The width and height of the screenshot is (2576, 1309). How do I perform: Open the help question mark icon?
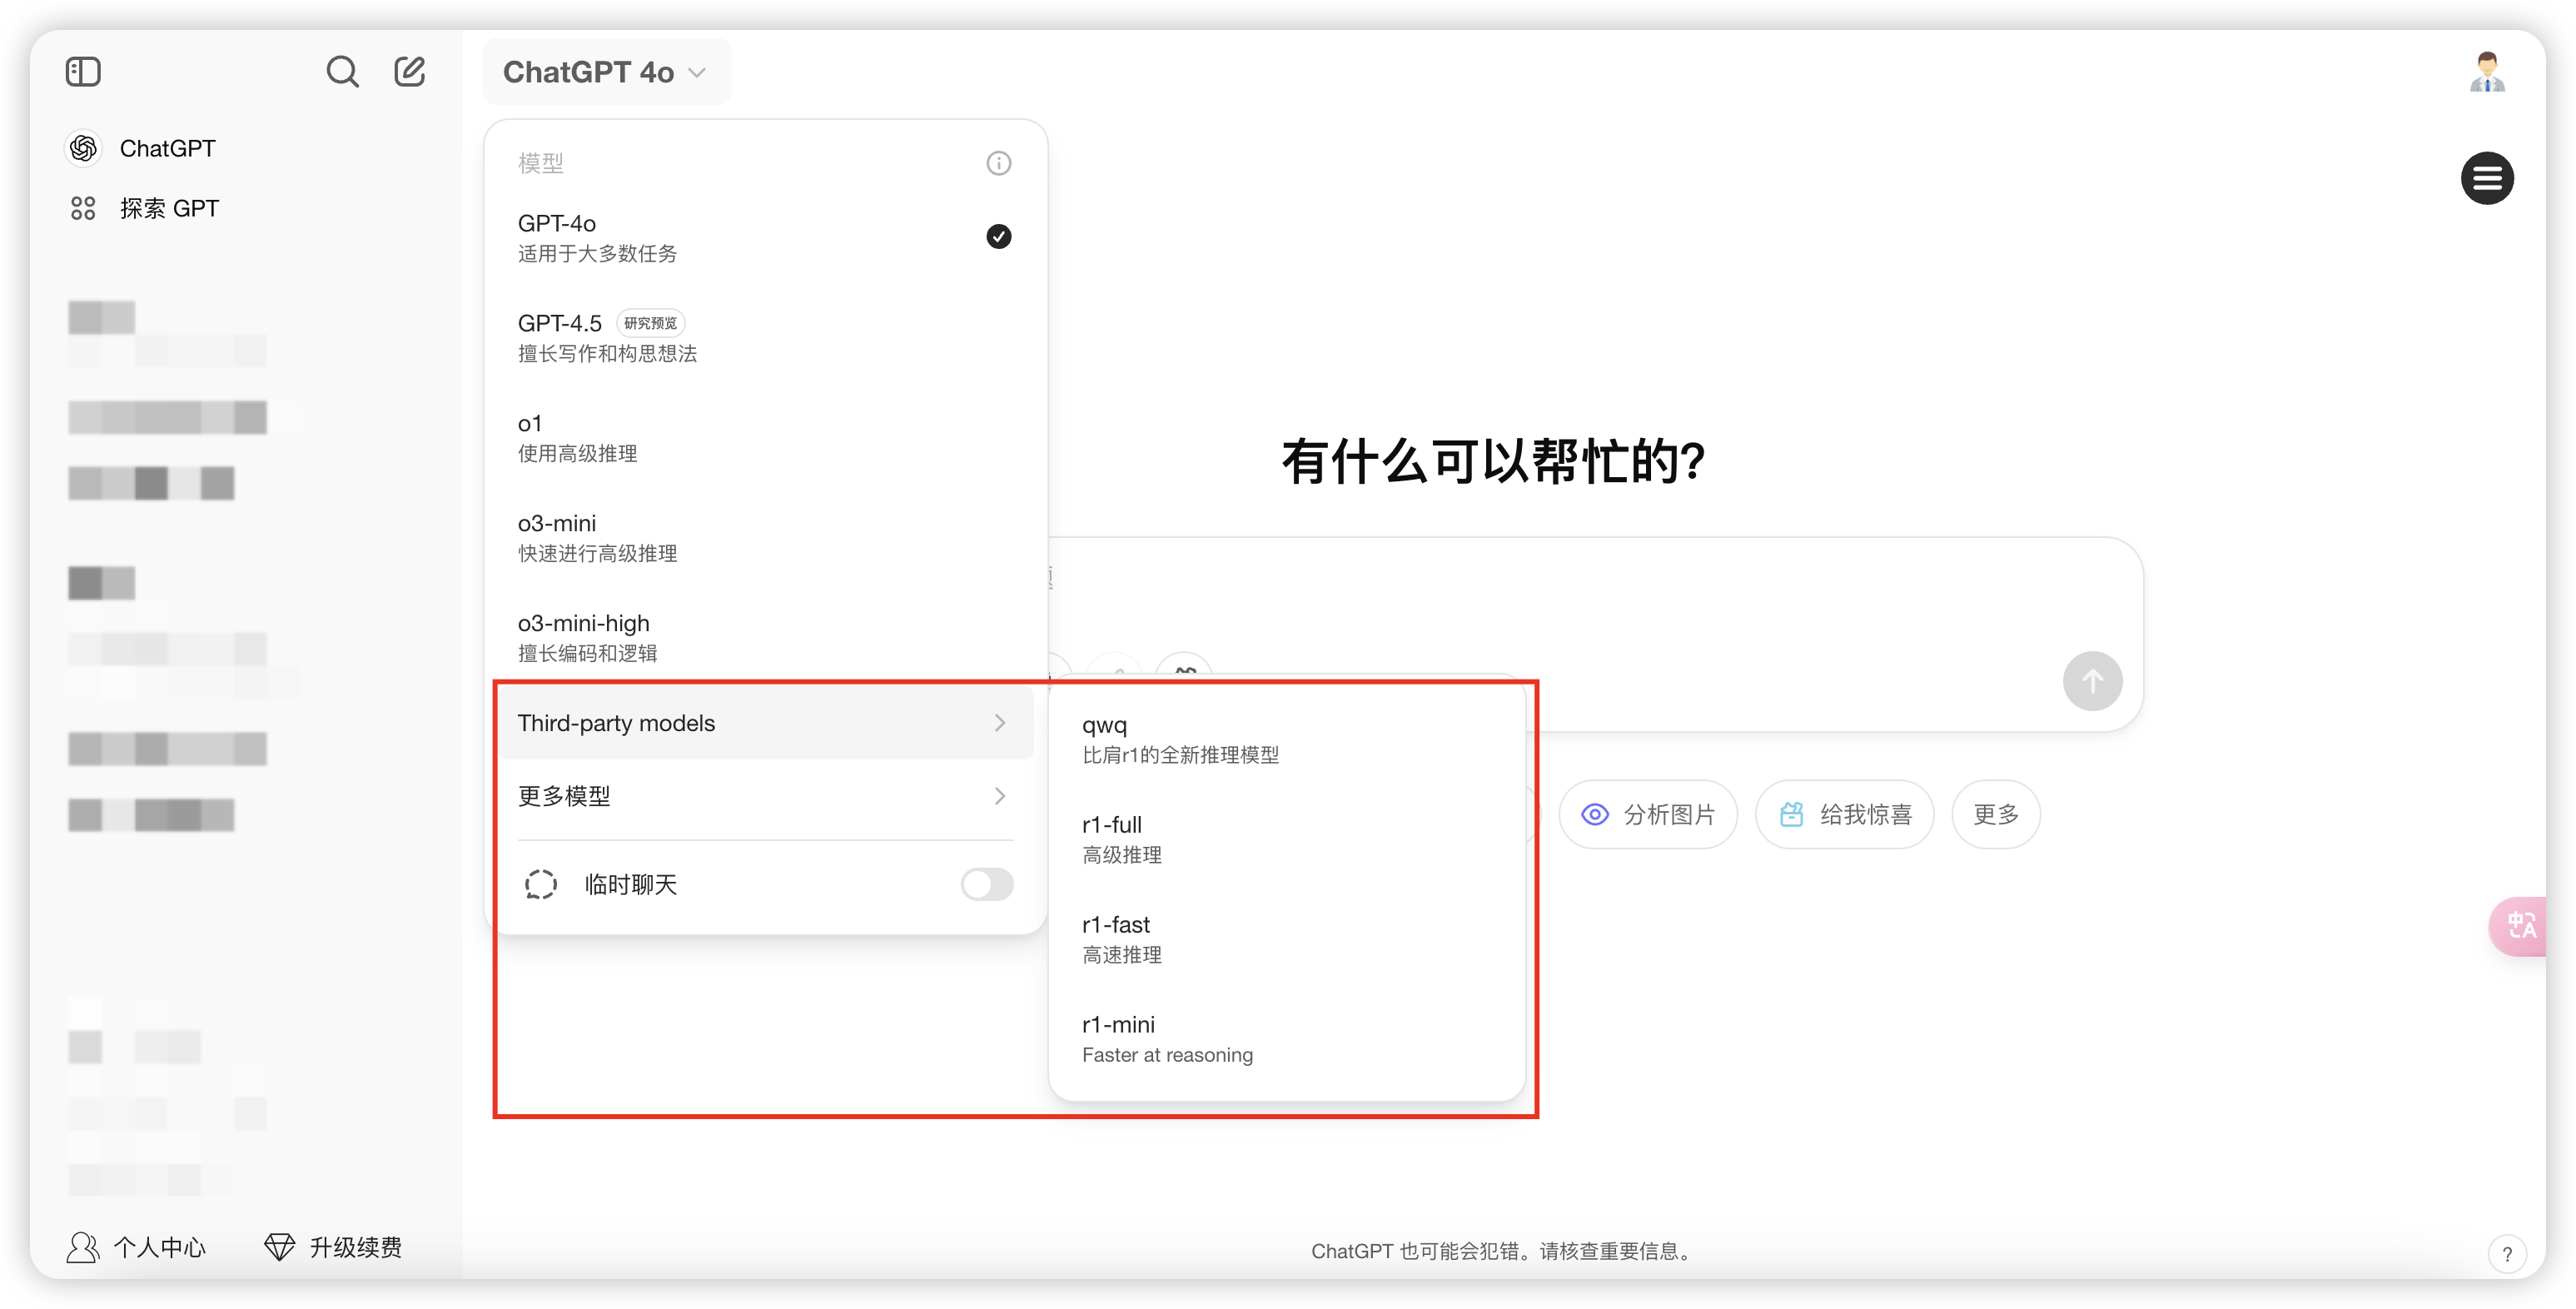(x=2506, y=1254)
